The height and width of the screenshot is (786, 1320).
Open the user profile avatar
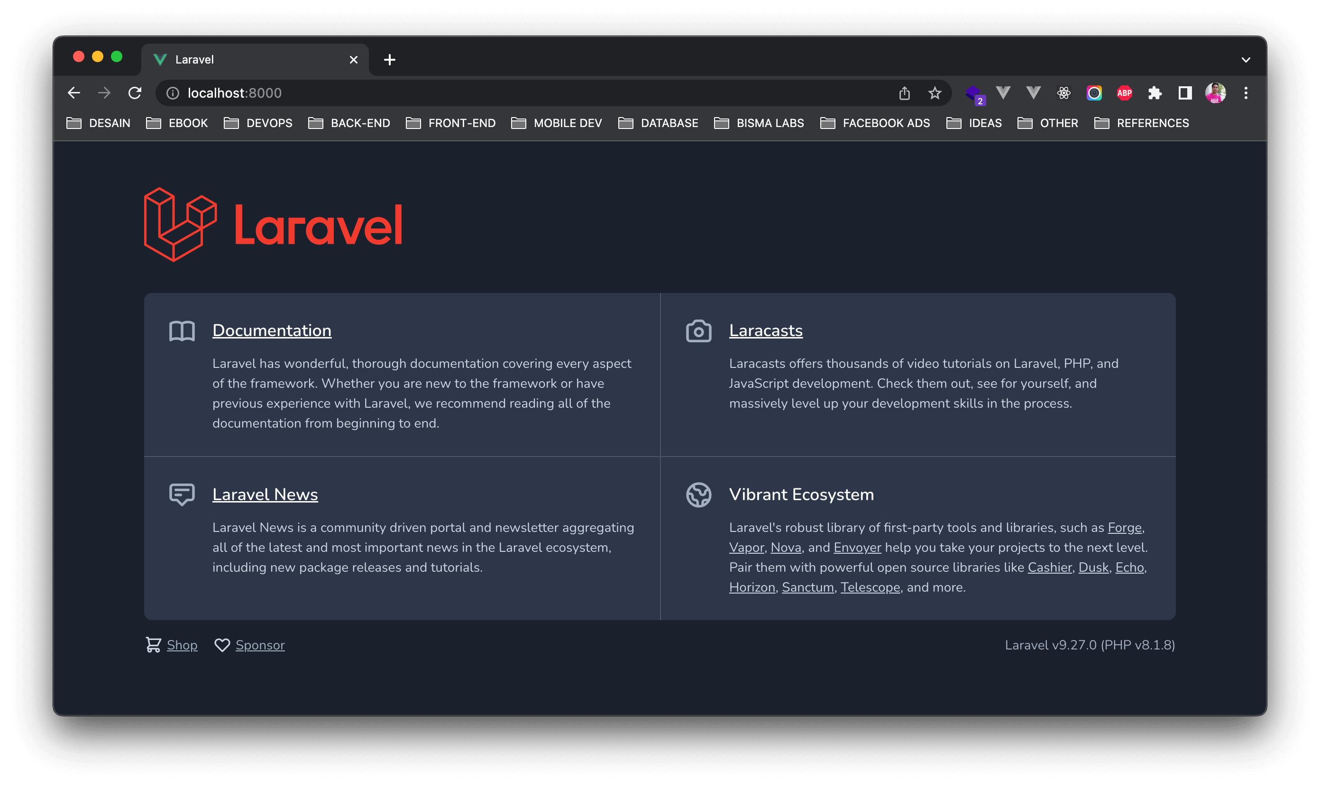tap(1215, 93)
